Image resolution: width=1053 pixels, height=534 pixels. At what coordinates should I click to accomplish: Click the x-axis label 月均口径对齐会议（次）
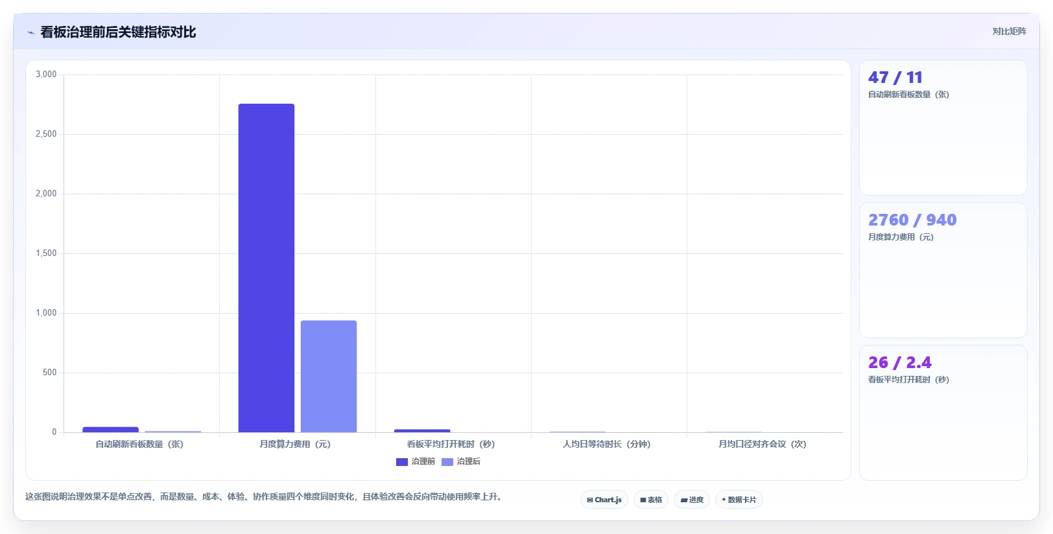pos(763,445)
